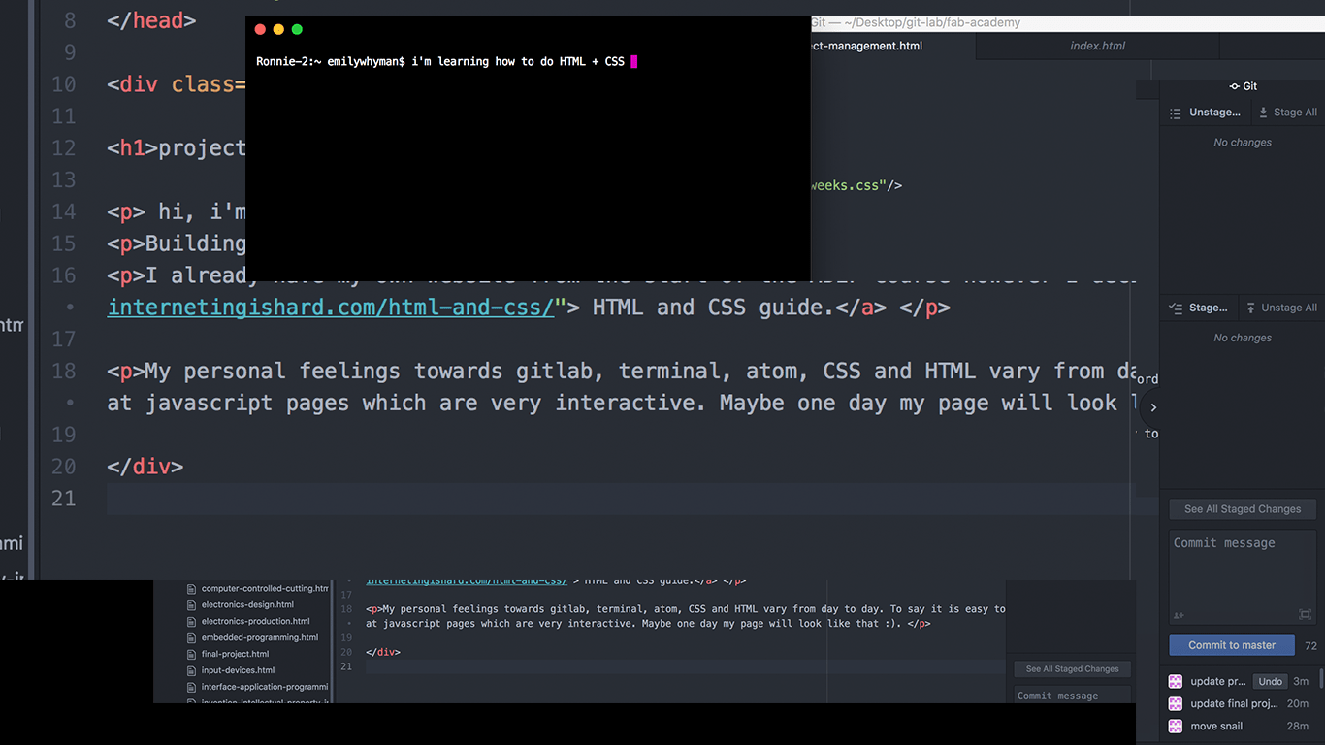1325x745 pixels.
Task: Collapse the Git panel with chevron handle
Action: (1152, 407)
